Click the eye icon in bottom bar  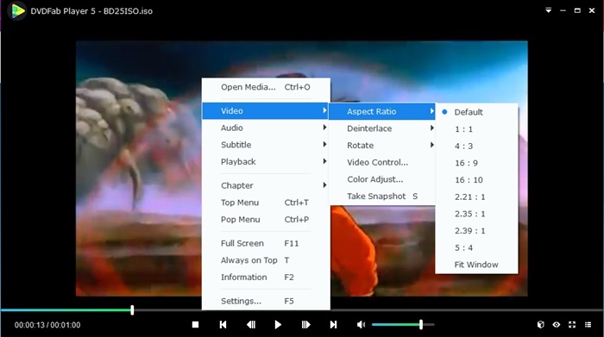click(x=557, y=325)
